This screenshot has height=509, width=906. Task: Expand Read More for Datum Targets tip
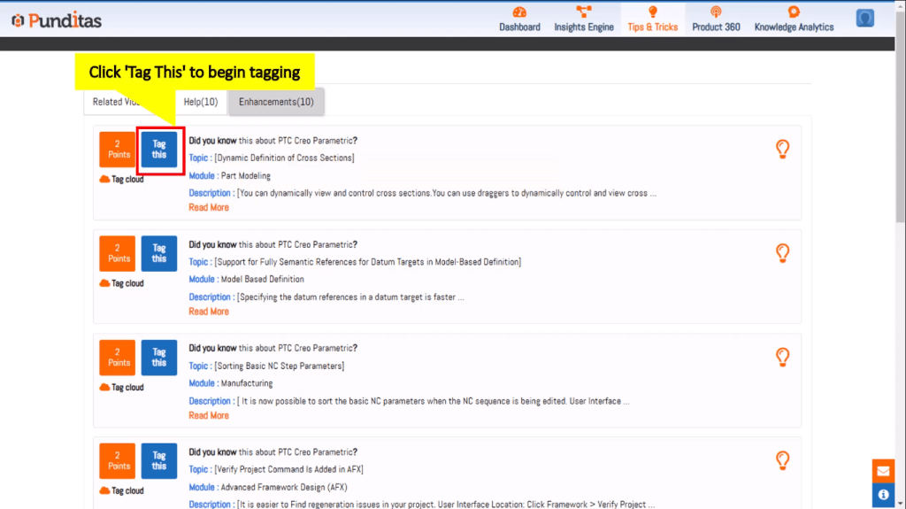209,312
